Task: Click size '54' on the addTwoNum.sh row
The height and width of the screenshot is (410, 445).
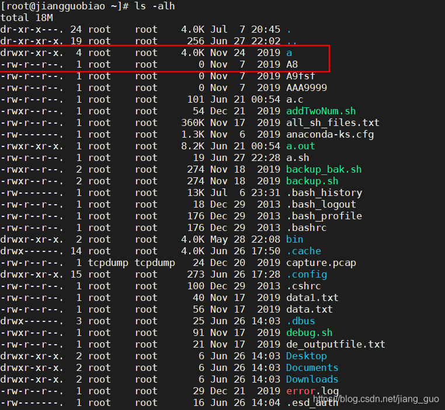Action: [x=199, y=111]
